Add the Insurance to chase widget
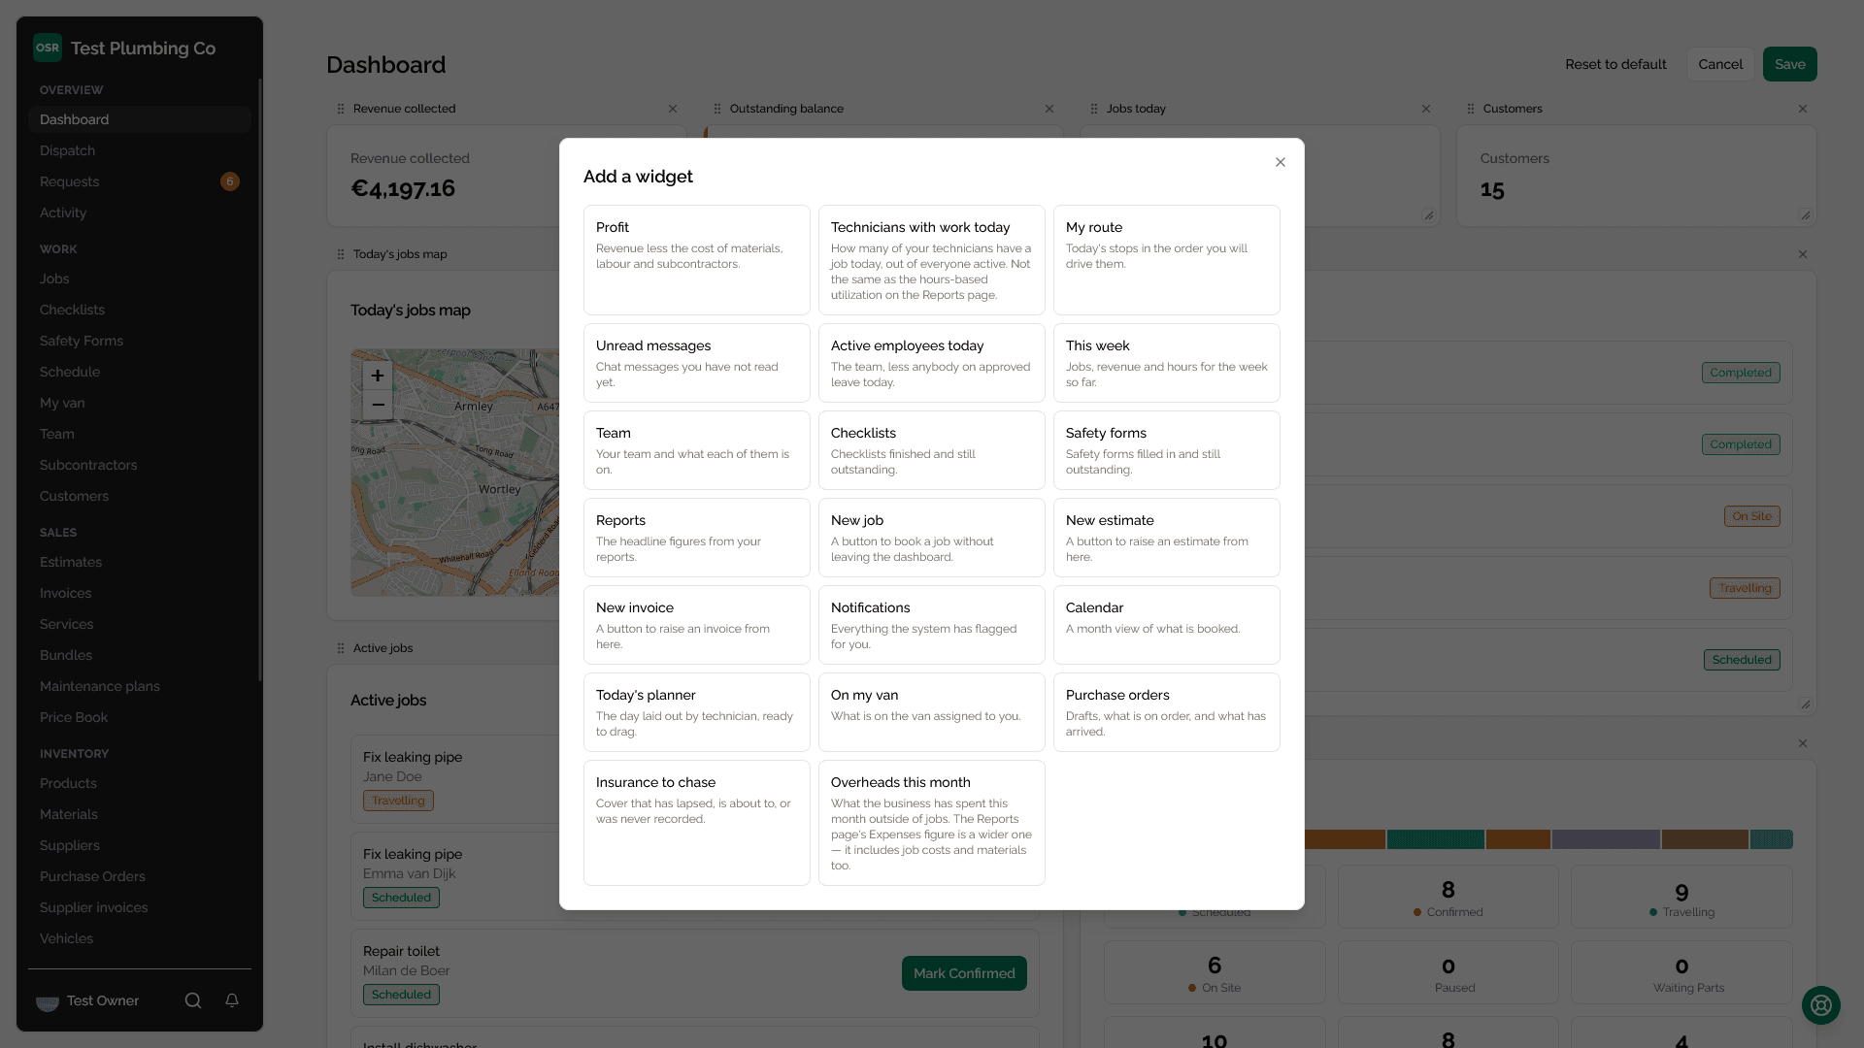The width and height of the screenshot is (1864, 1048). pyautogui.click(x=696, y=823)
